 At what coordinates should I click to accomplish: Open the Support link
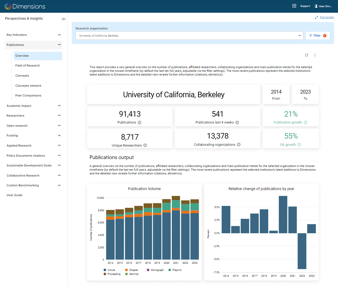pos(305,6)
